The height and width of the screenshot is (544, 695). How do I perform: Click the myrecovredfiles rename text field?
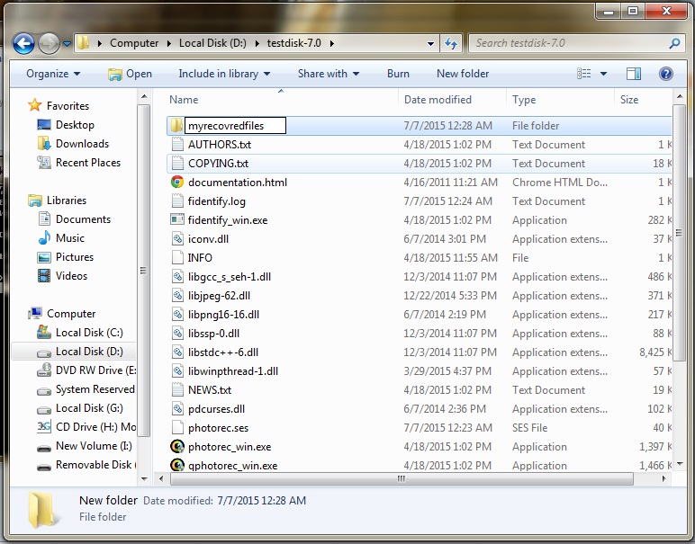pos(235,126)
